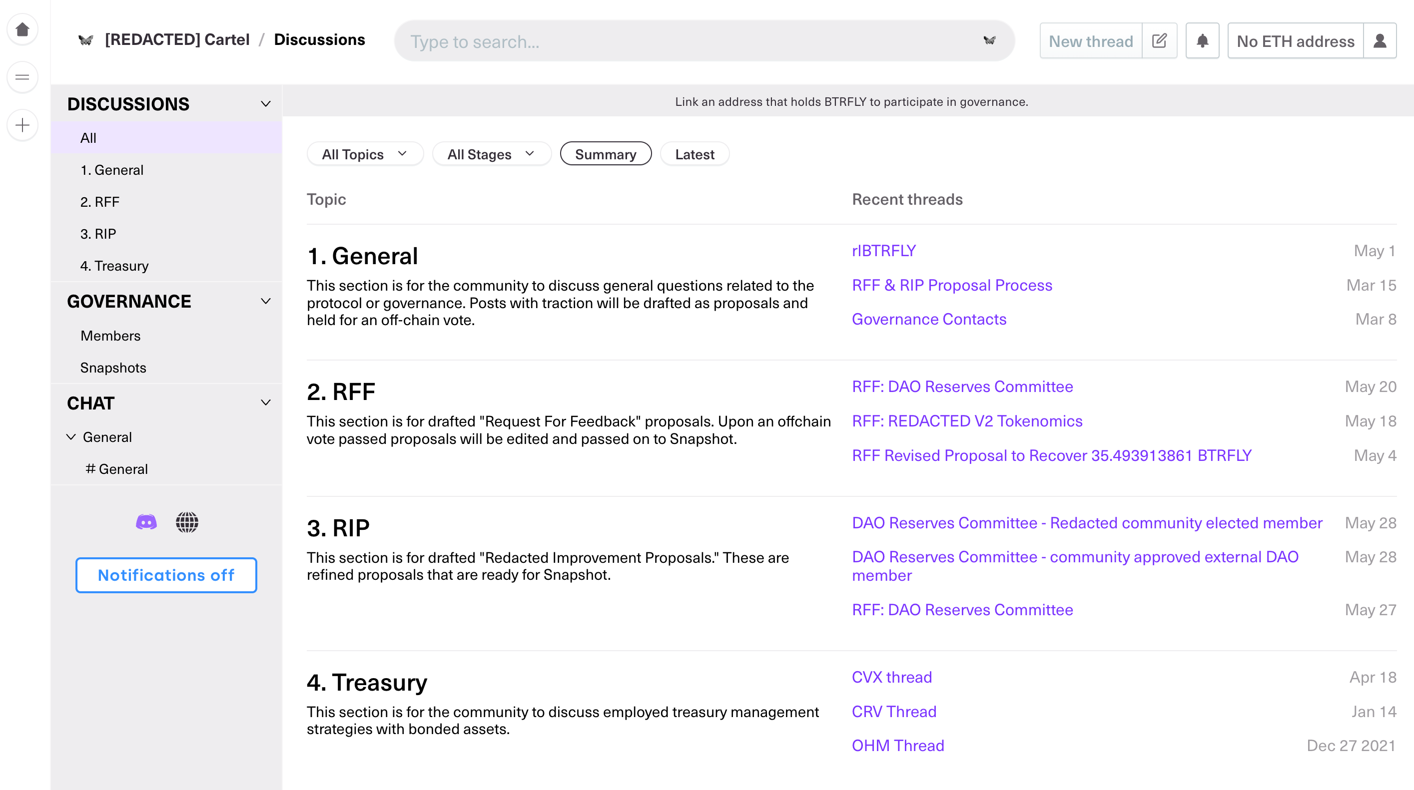Open the CVX thread link
Image resolution: width=1414 pixels, height=790 pixels.
pyautogui.click(x=891, y=677)
